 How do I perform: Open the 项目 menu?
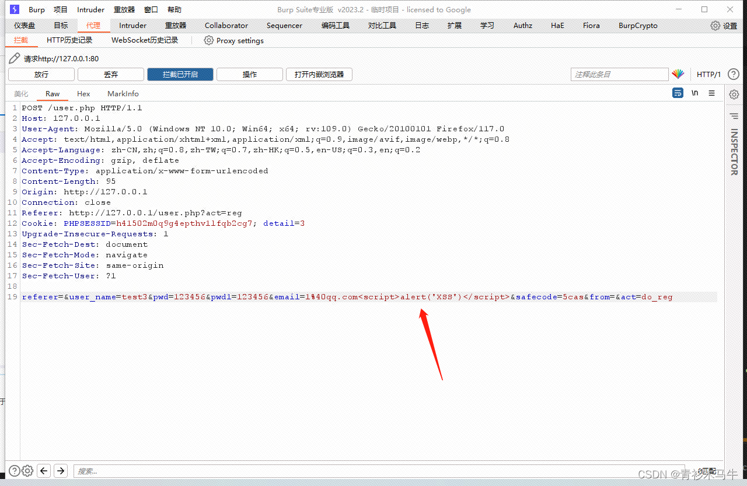61,9
